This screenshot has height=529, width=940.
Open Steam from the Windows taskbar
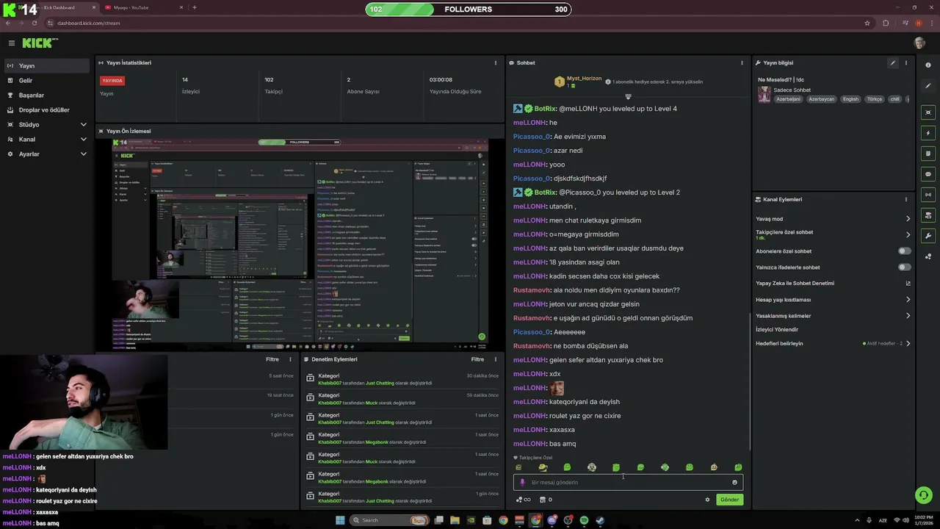click(x=600, y=520)
